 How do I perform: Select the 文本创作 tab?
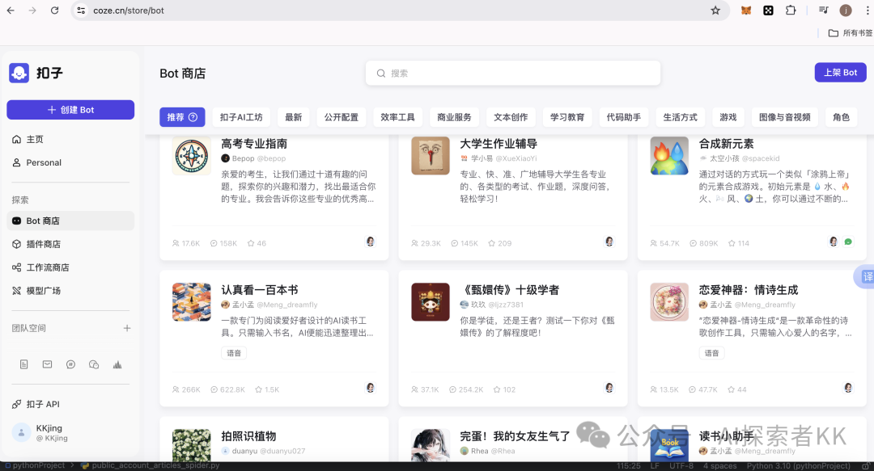coord(511,117)
